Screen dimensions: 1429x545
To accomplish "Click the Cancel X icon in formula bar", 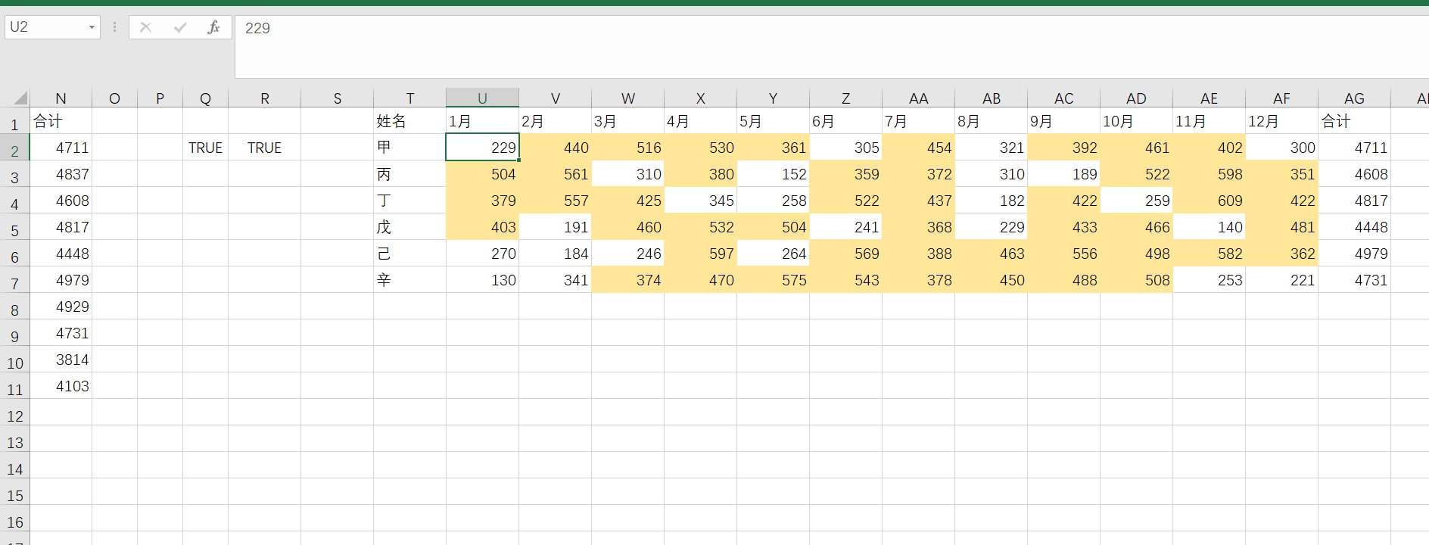I will coord(146,28).
